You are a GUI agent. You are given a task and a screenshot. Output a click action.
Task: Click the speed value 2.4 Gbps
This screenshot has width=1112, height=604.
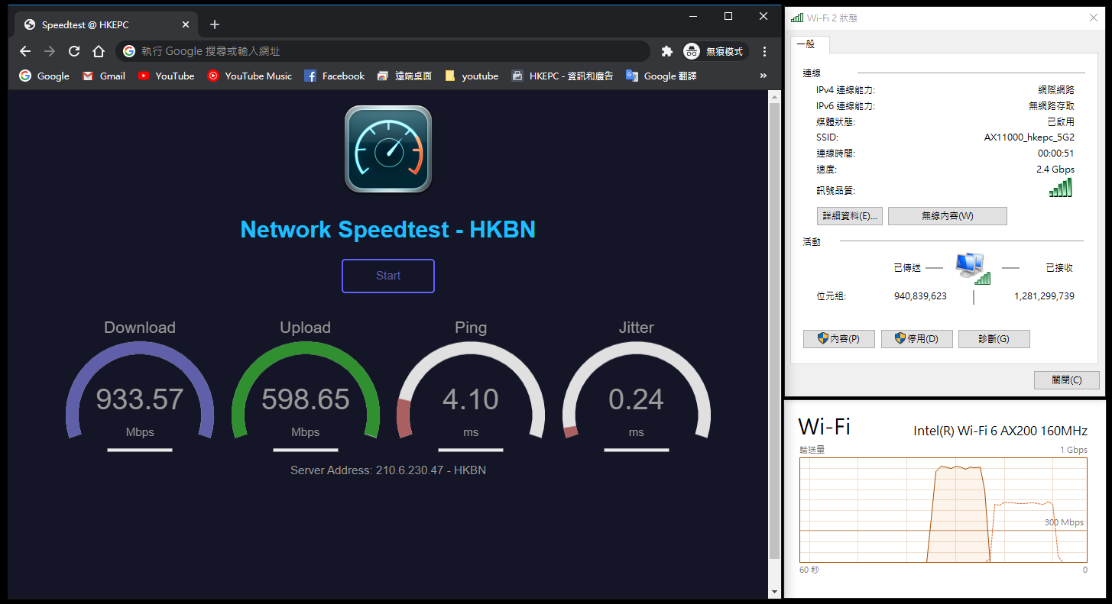click(x=1055, y=170)
